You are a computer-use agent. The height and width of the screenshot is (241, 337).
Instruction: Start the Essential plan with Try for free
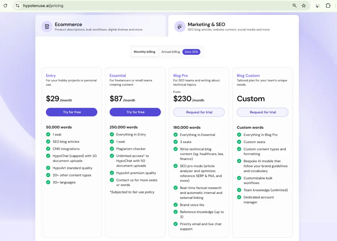[x=135, y=112]
